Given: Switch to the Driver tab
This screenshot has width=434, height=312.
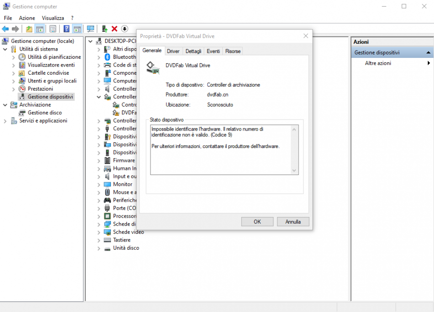Looking at the screenshot, I should (x=173, y=51).
